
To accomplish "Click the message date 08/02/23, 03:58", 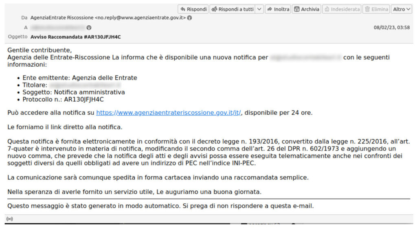I will point(391,27).
